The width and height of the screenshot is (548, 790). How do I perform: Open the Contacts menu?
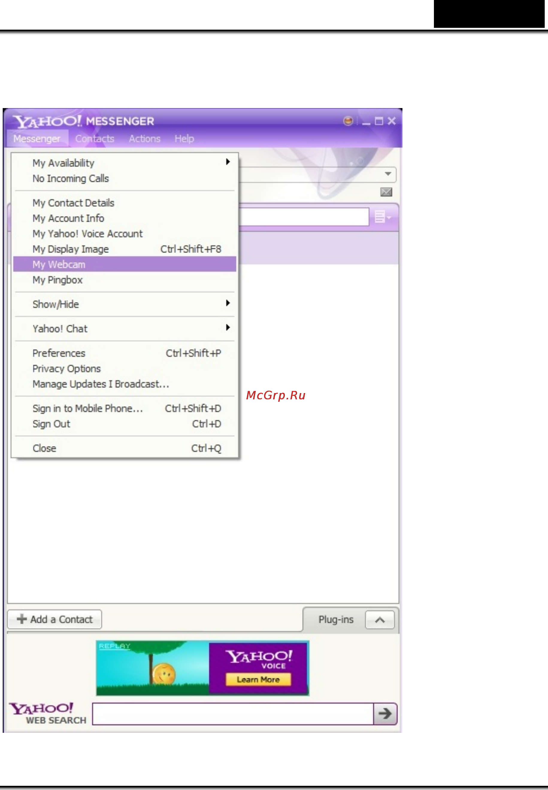[95, 139]
